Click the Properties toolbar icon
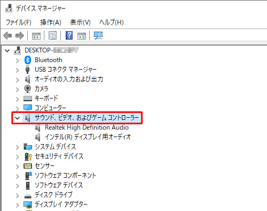Viewport: 267px width, 211px height. (52, 35)
